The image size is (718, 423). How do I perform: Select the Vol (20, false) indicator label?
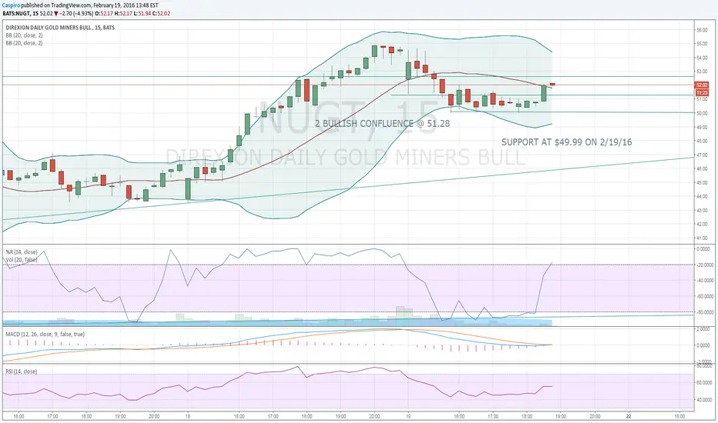(x=22, y=260)
